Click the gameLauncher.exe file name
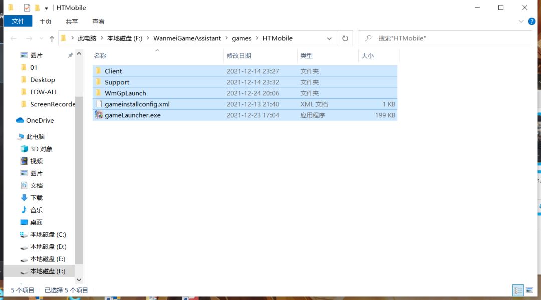Viewport: 541px width, 300px height. (x=132, y=115)
